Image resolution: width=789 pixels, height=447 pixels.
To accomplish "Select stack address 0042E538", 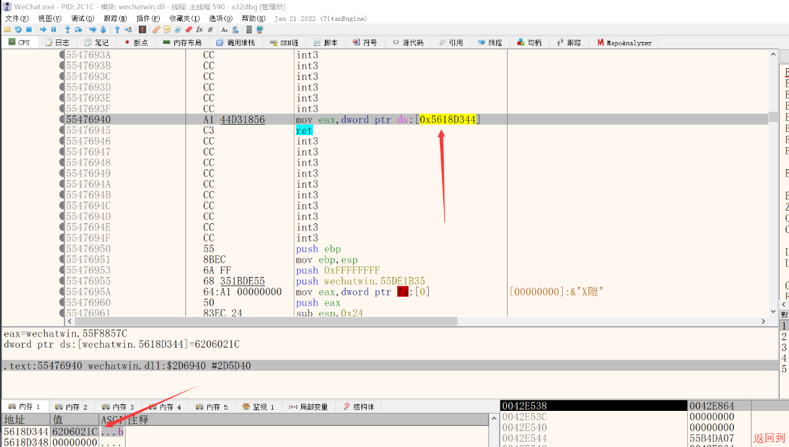I will (x=524, y=406).
